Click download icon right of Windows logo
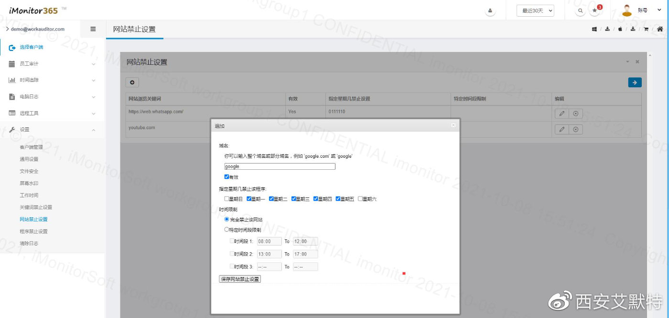Image resolution: width=669 pixels, height=318 pixels. point(607,29)
